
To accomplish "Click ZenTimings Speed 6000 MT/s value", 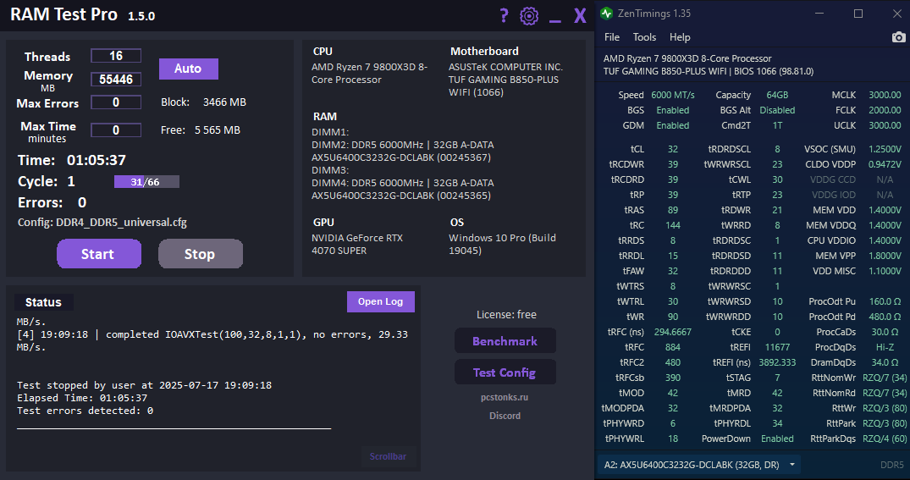I will (x=673, y=95).
